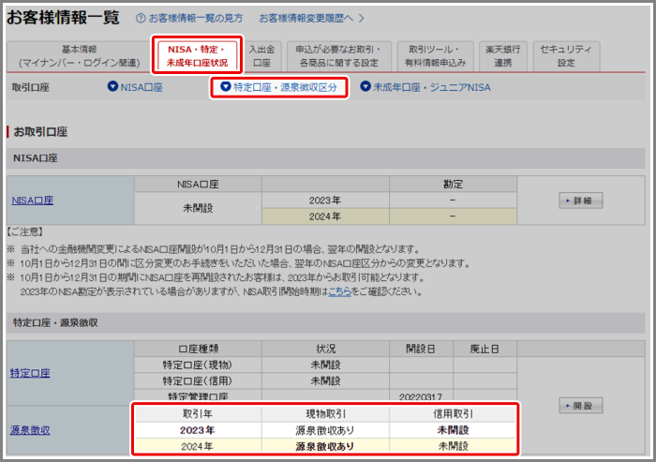
Task: Click the 信用取引 column header
Action: (x=453, y=414)
